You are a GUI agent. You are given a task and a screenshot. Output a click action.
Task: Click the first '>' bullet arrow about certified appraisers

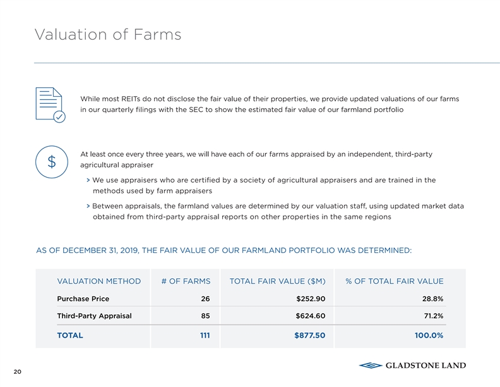pos(87,180)
